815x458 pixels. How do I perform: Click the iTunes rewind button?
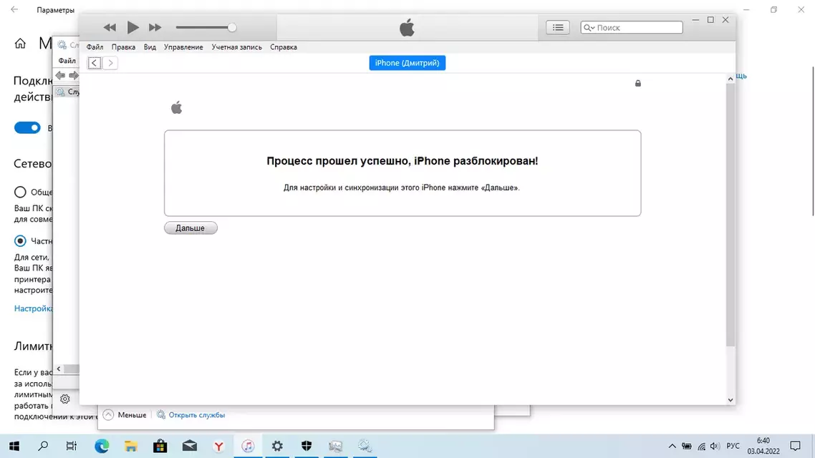point(109,27)
